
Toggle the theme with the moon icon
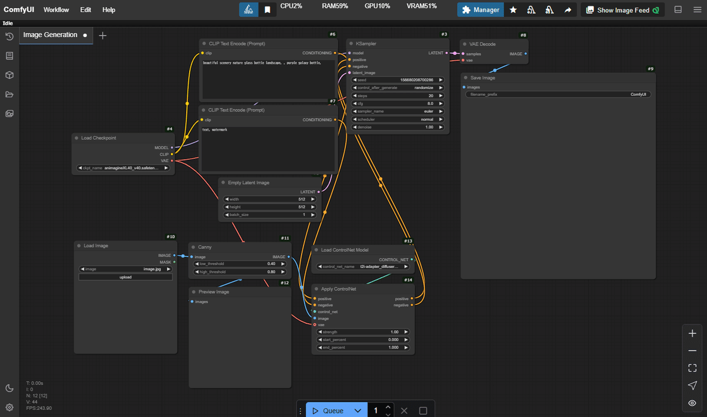coord(9,388)
